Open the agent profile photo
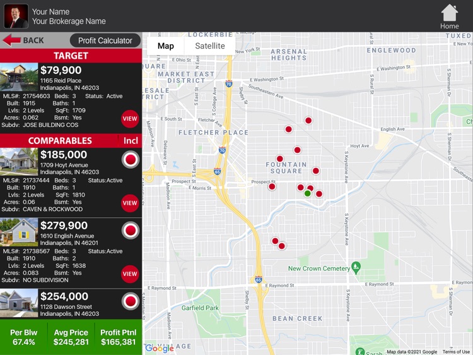This screenshot has height=355, width=473. point(16,16)
